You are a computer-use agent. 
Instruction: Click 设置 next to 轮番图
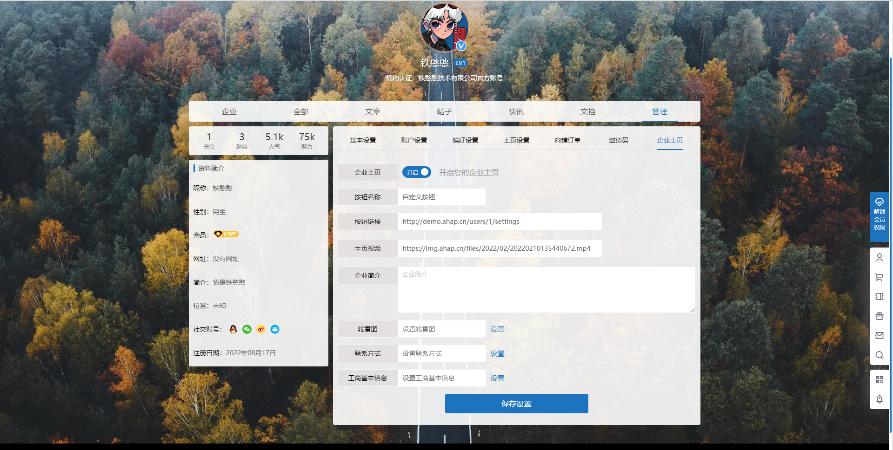pyautogui.click(x=497, y=329)
